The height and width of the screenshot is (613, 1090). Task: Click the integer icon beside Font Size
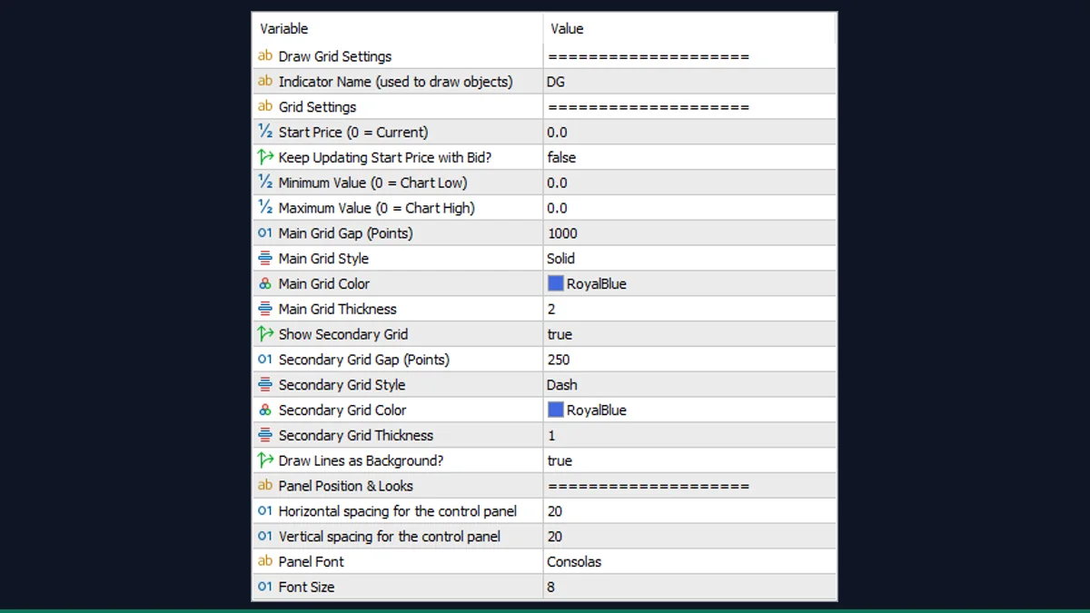click(x=265, y=587)
